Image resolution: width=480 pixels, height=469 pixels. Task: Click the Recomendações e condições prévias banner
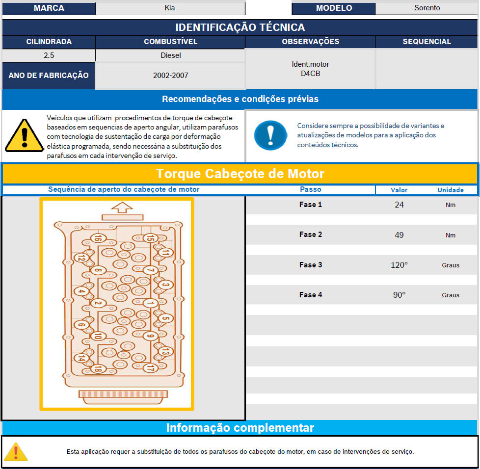coord(240,99)
